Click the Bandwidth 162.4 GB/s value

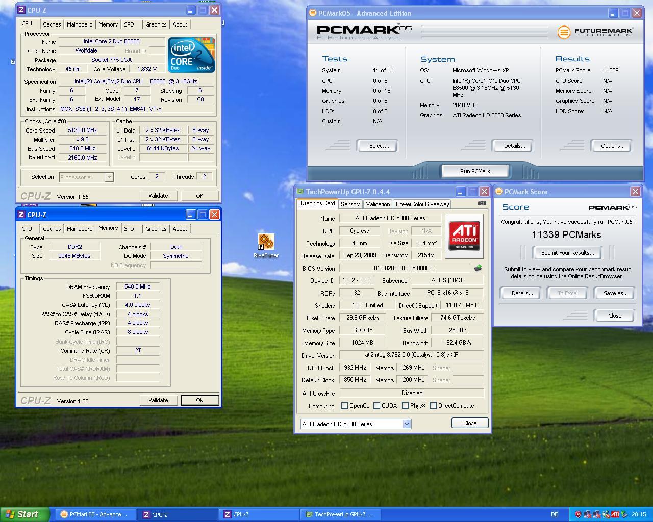(x=457, y=343)
